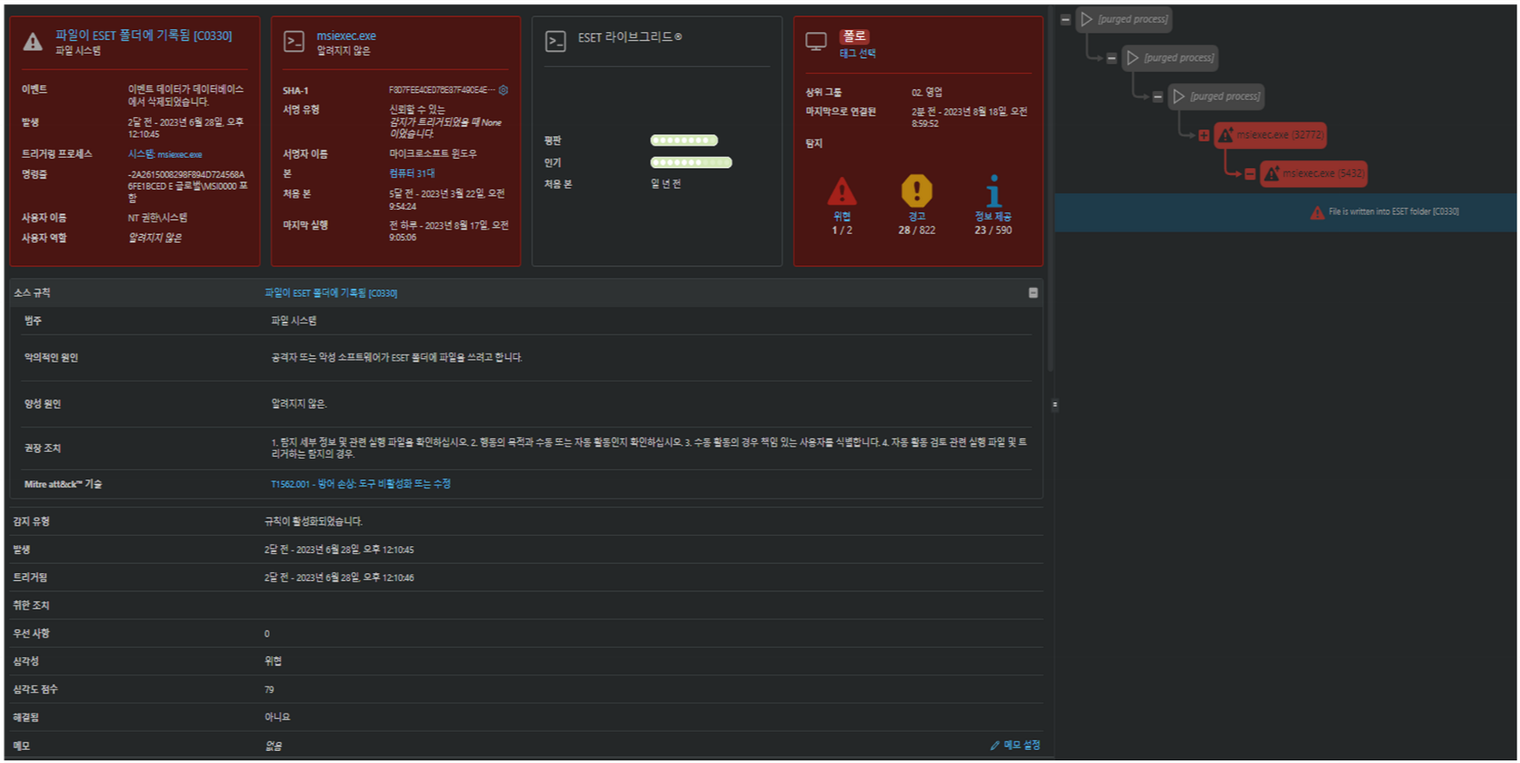Select the msiexec.exe (5432) process node
The height and width of the screenshot is (763, 1520).
point(1314,173)
